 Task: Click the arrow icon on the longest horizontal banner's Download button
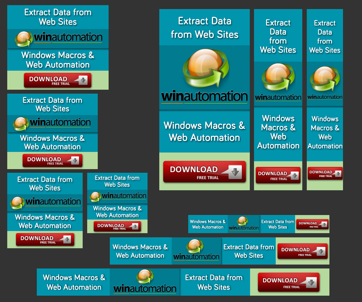pos(311,283)
